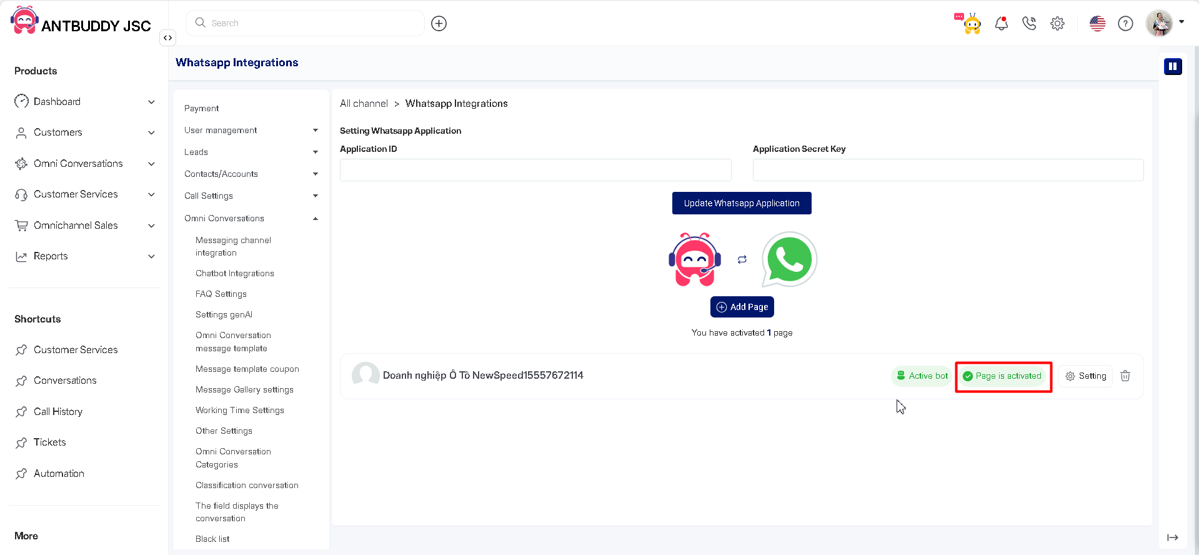Change language via the US flag

coord(1098,24)
